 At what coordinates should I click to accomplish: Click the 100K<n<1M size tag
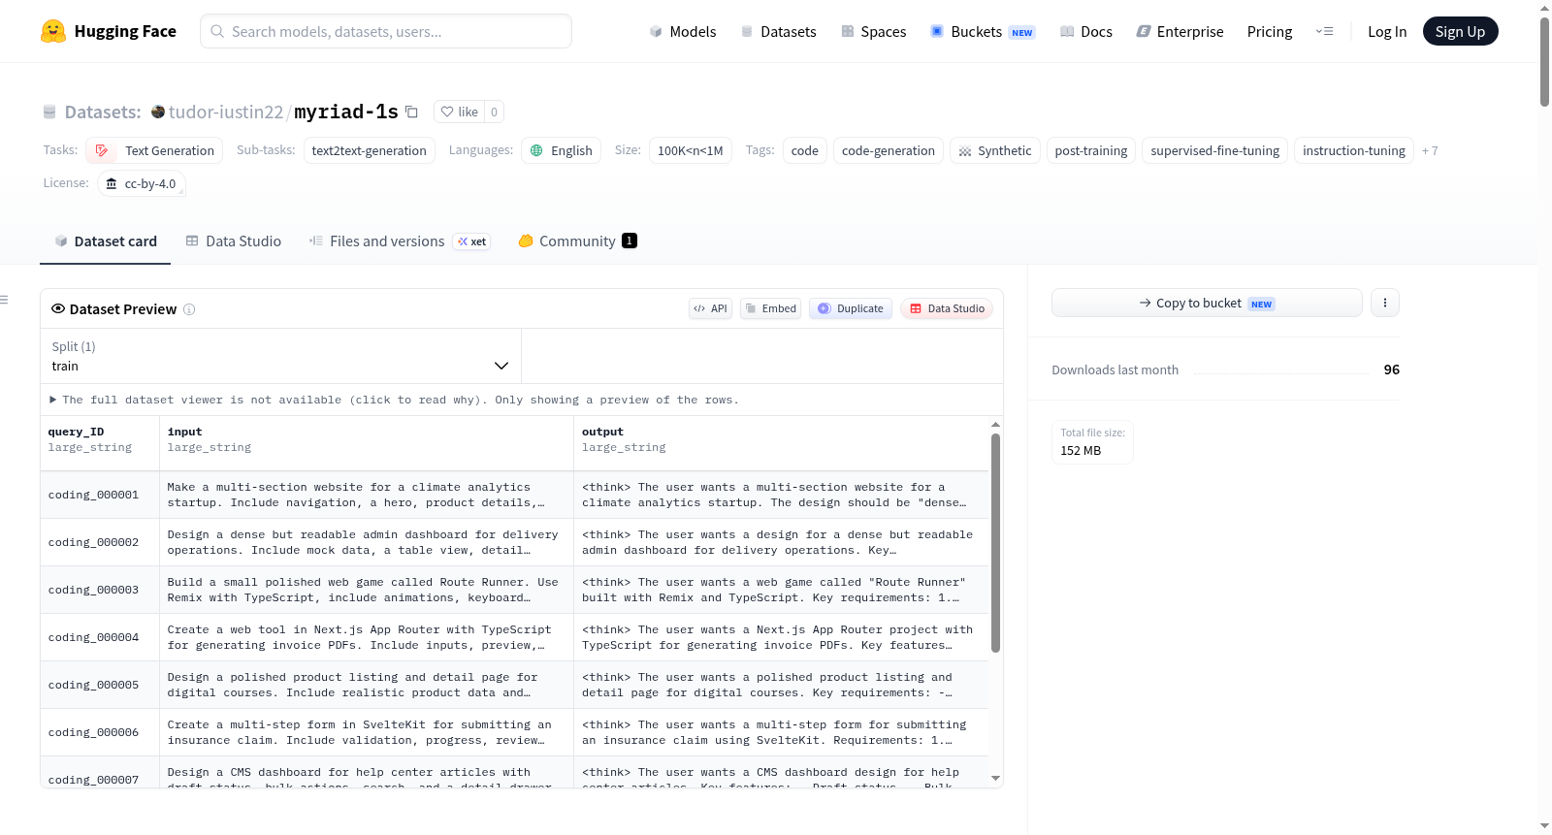[x=691, y=150]
